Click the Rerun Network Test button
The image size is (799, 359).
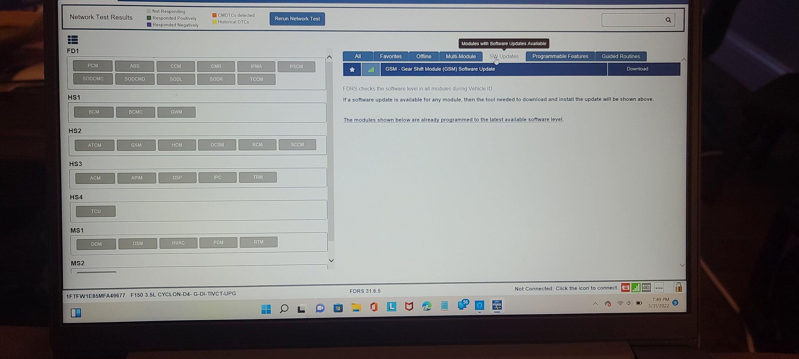pyautogui.click(x=297, y=18)
